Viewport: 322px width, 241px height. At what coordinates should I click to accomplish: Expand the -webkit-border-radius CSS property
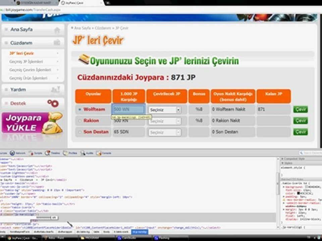284,203
